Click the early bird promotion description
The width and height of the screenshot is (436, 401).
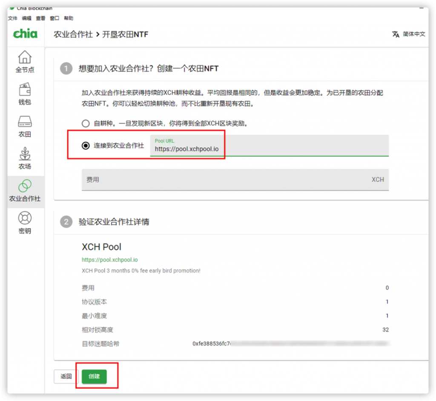141,270
